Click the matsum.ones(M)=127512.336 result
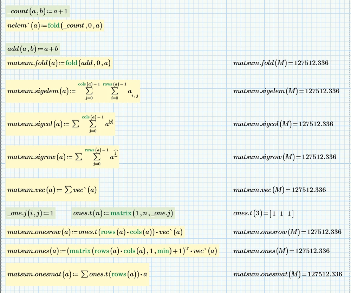Viewport: 351px width, 293px height. click(x=281, y=251)
